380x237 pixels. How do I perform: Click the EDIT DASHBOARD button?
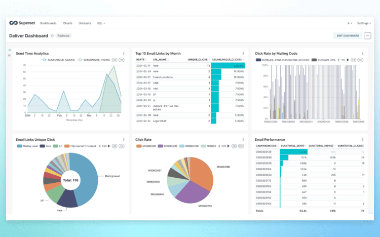pyautogui.click(x=348, y=36)
